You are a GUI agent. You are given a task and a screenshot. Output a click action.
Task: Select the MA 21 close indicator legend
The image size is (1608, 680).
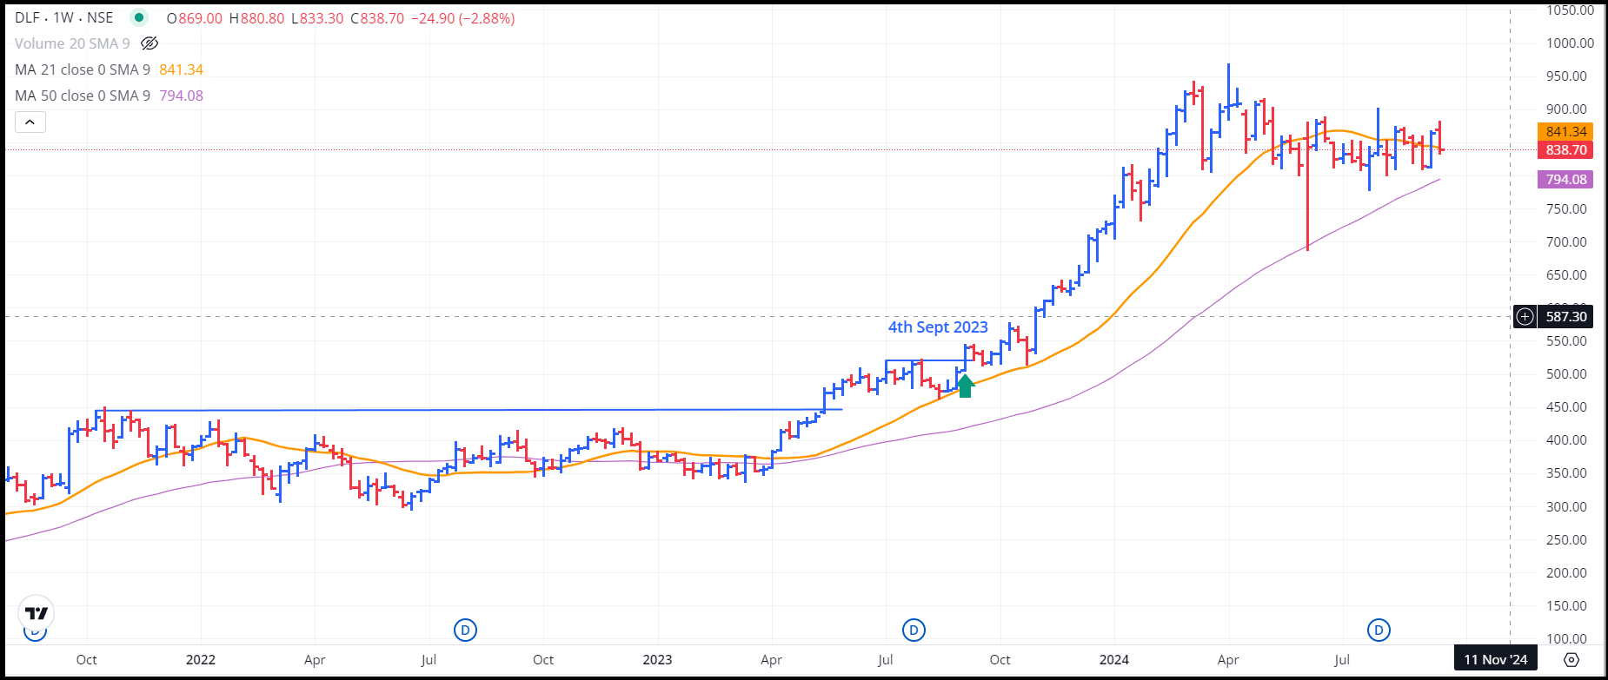(x=83, y=69)
